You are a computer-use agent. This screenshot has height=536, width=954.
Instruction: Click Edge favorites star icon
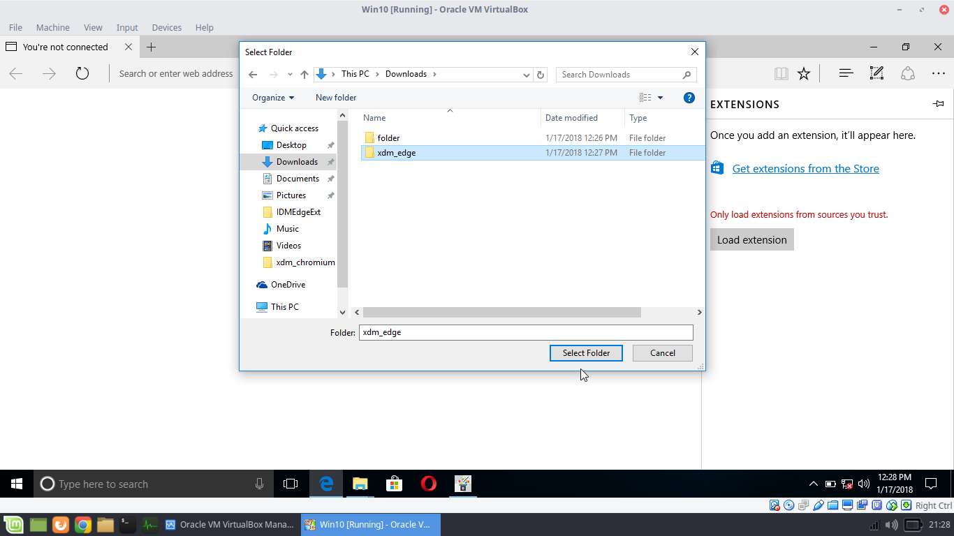(x=804, y=73)
